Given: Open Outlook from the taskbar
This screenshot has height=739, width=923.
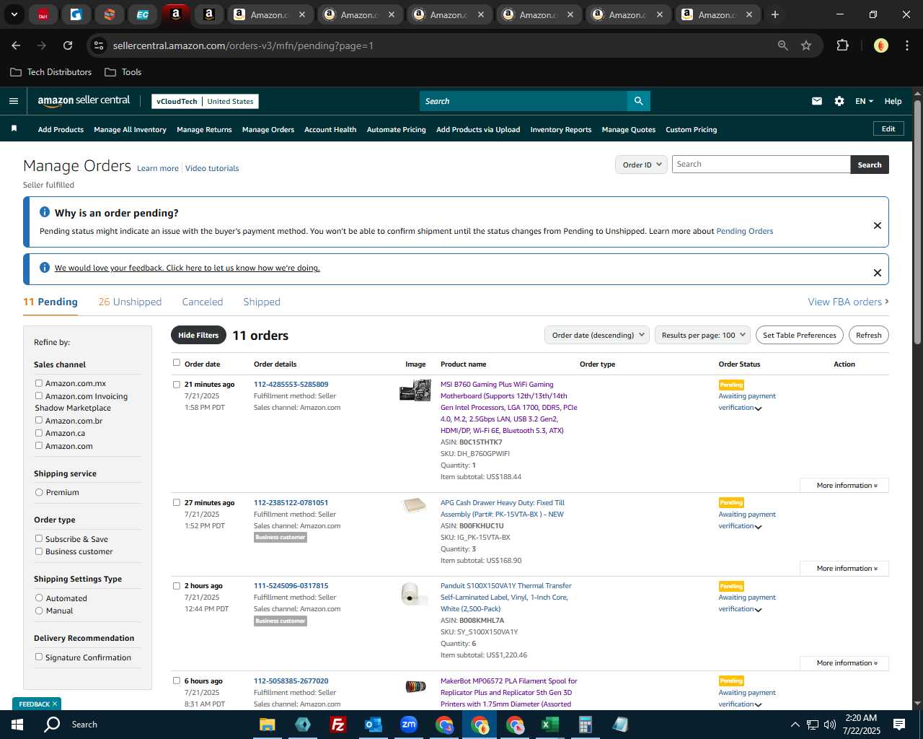Looking at the screenshot, I should 374,725.
